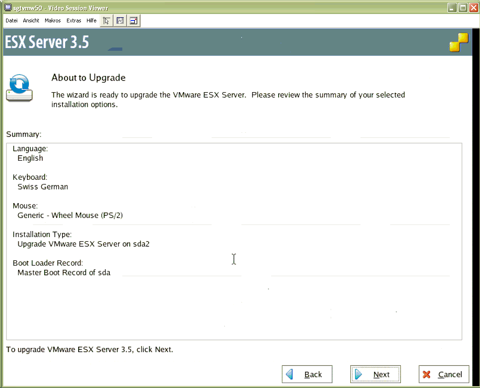
Task: Click 'Master Boot Record of sda' text
Action: [x=64, y=272]
